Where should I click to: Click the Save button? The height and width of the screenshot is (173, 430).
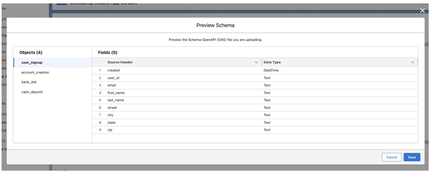tap(412, 157)
